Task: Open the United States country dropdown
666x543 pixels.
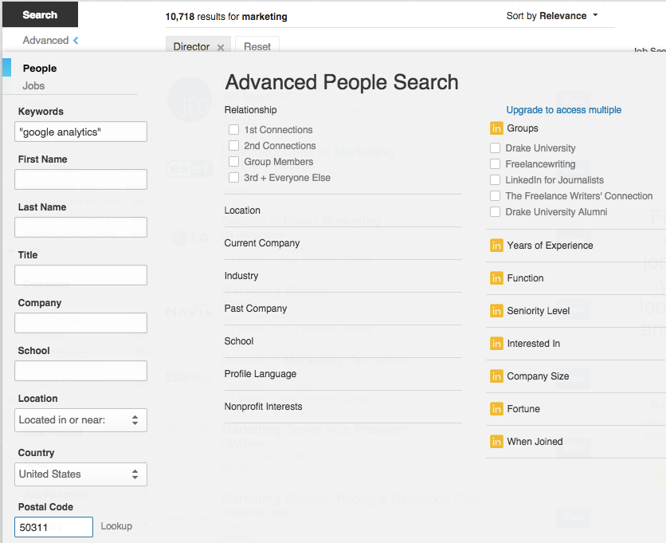Action: click(80, 474)
